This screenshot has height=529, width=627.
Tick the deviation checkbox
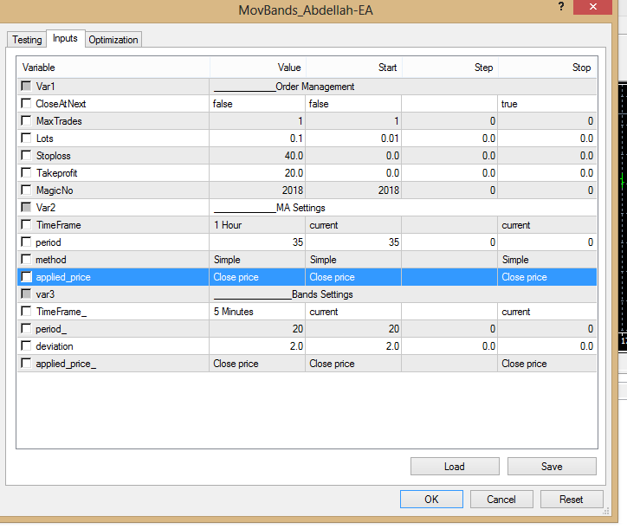[x=27, y=346]
